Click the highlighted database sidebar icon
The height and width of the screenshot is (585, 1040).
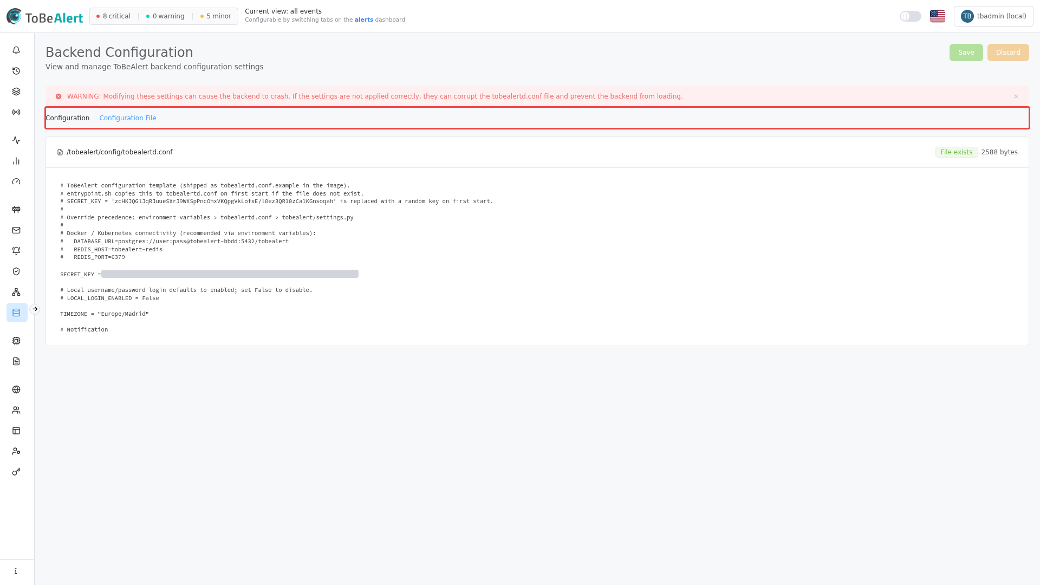pyautogui.click(x=17, y=313)
